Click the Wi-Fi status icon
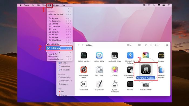This screenshot has height=106, width=189. coord(169,5)
